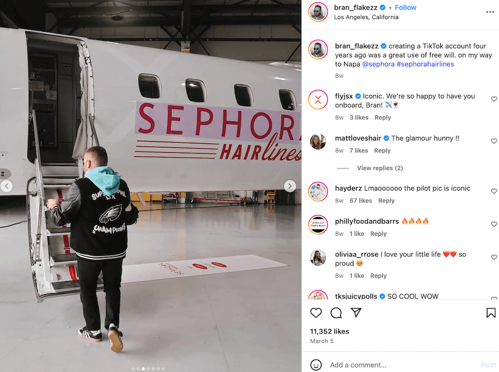Save the post with the bookmark icon
The width and height of the screenshot is (499, 372).
pyautogui.click(x=491, y=313)
